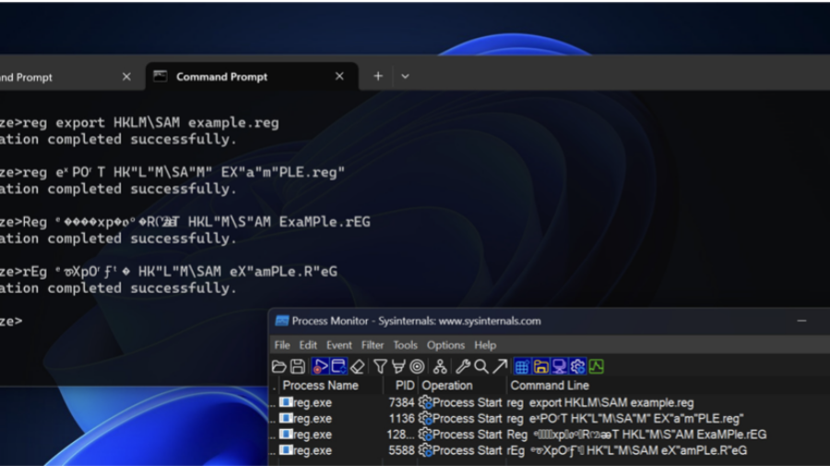The image size is (830, 466).
Task: Open the Filter menu
Action: tap(373, 345)
